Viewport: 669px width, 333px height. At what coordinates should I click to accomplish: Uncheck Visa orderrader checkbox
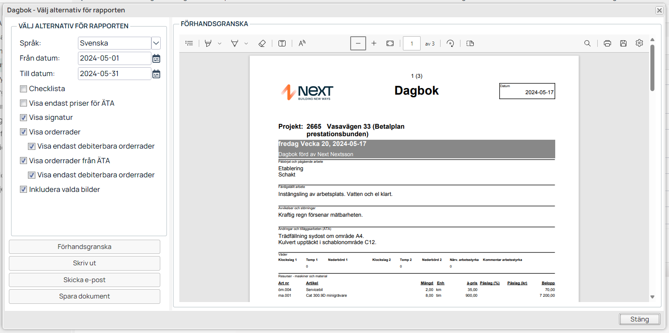(23, 132)
